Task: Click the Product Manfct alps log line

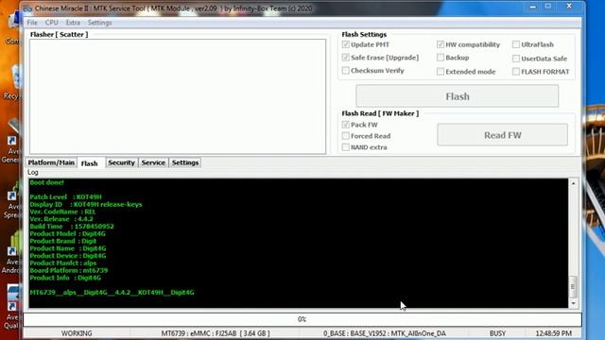Action: pos(63,263)
